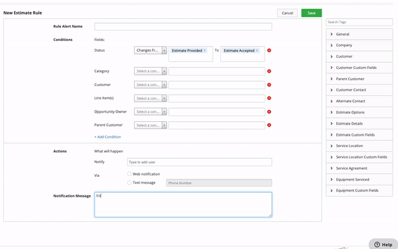Screen dimensions: 398x249
Task: Expand the Equipment Serviced tags section
Action: tap(359, 179)
